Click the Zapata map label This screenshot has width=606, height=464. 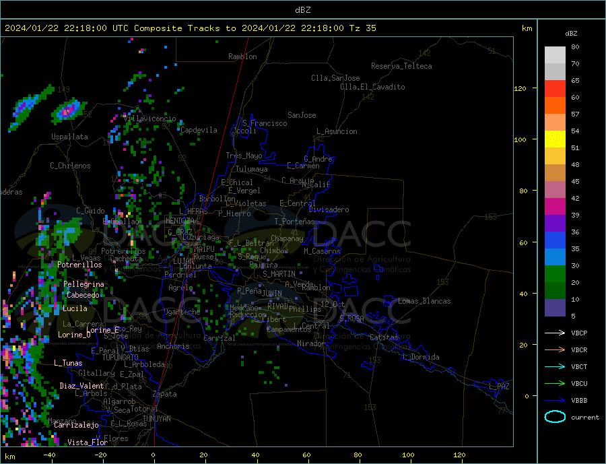point(165,395)
